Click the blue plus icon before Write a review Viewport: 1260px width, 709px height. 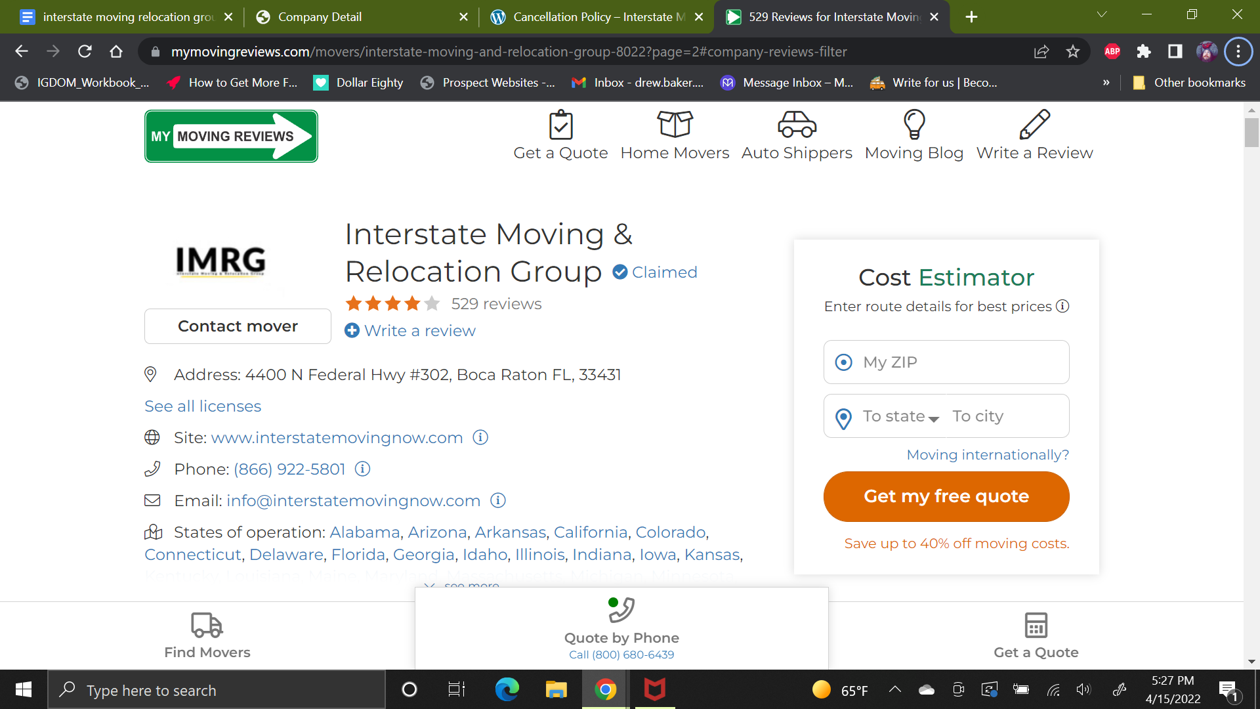click(352, 330)
